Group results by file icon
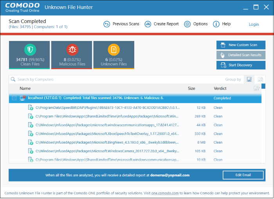 [x=260, y=79]
